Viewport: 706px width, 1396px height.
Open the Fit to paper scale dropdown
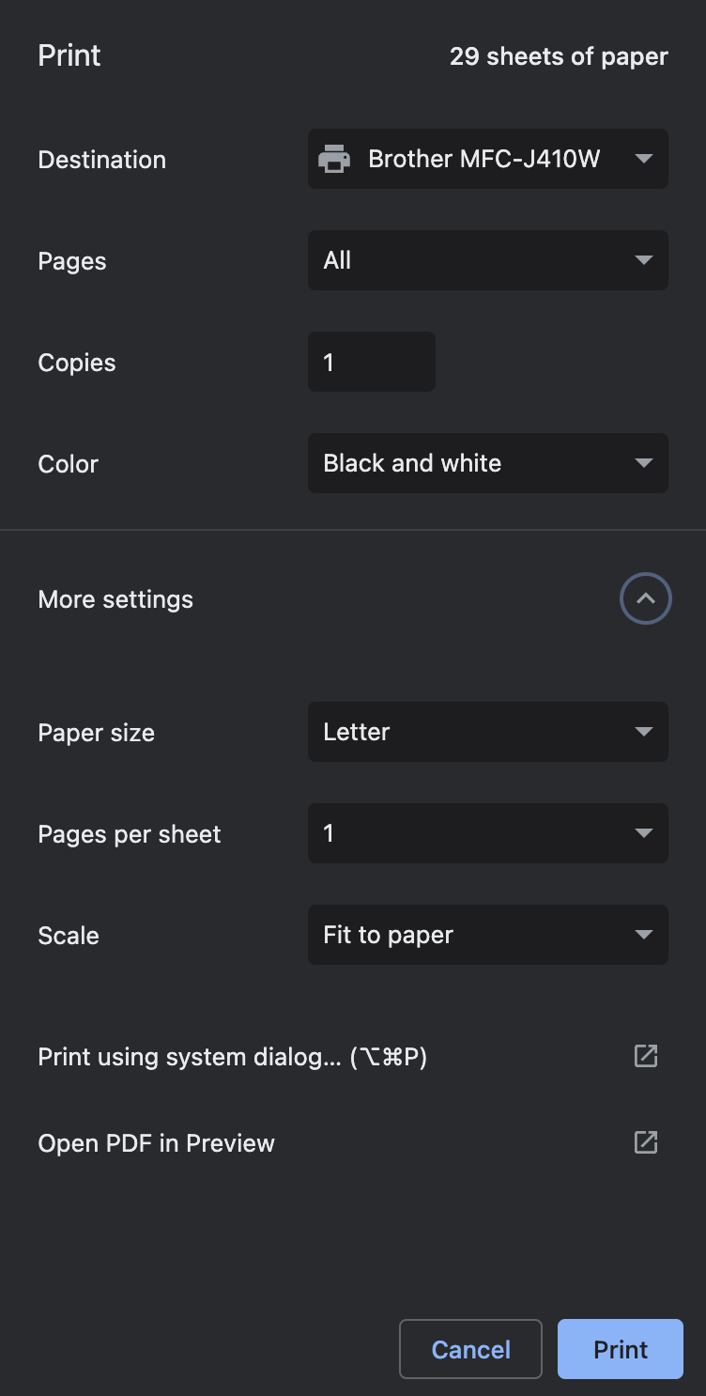coord(469,935)
